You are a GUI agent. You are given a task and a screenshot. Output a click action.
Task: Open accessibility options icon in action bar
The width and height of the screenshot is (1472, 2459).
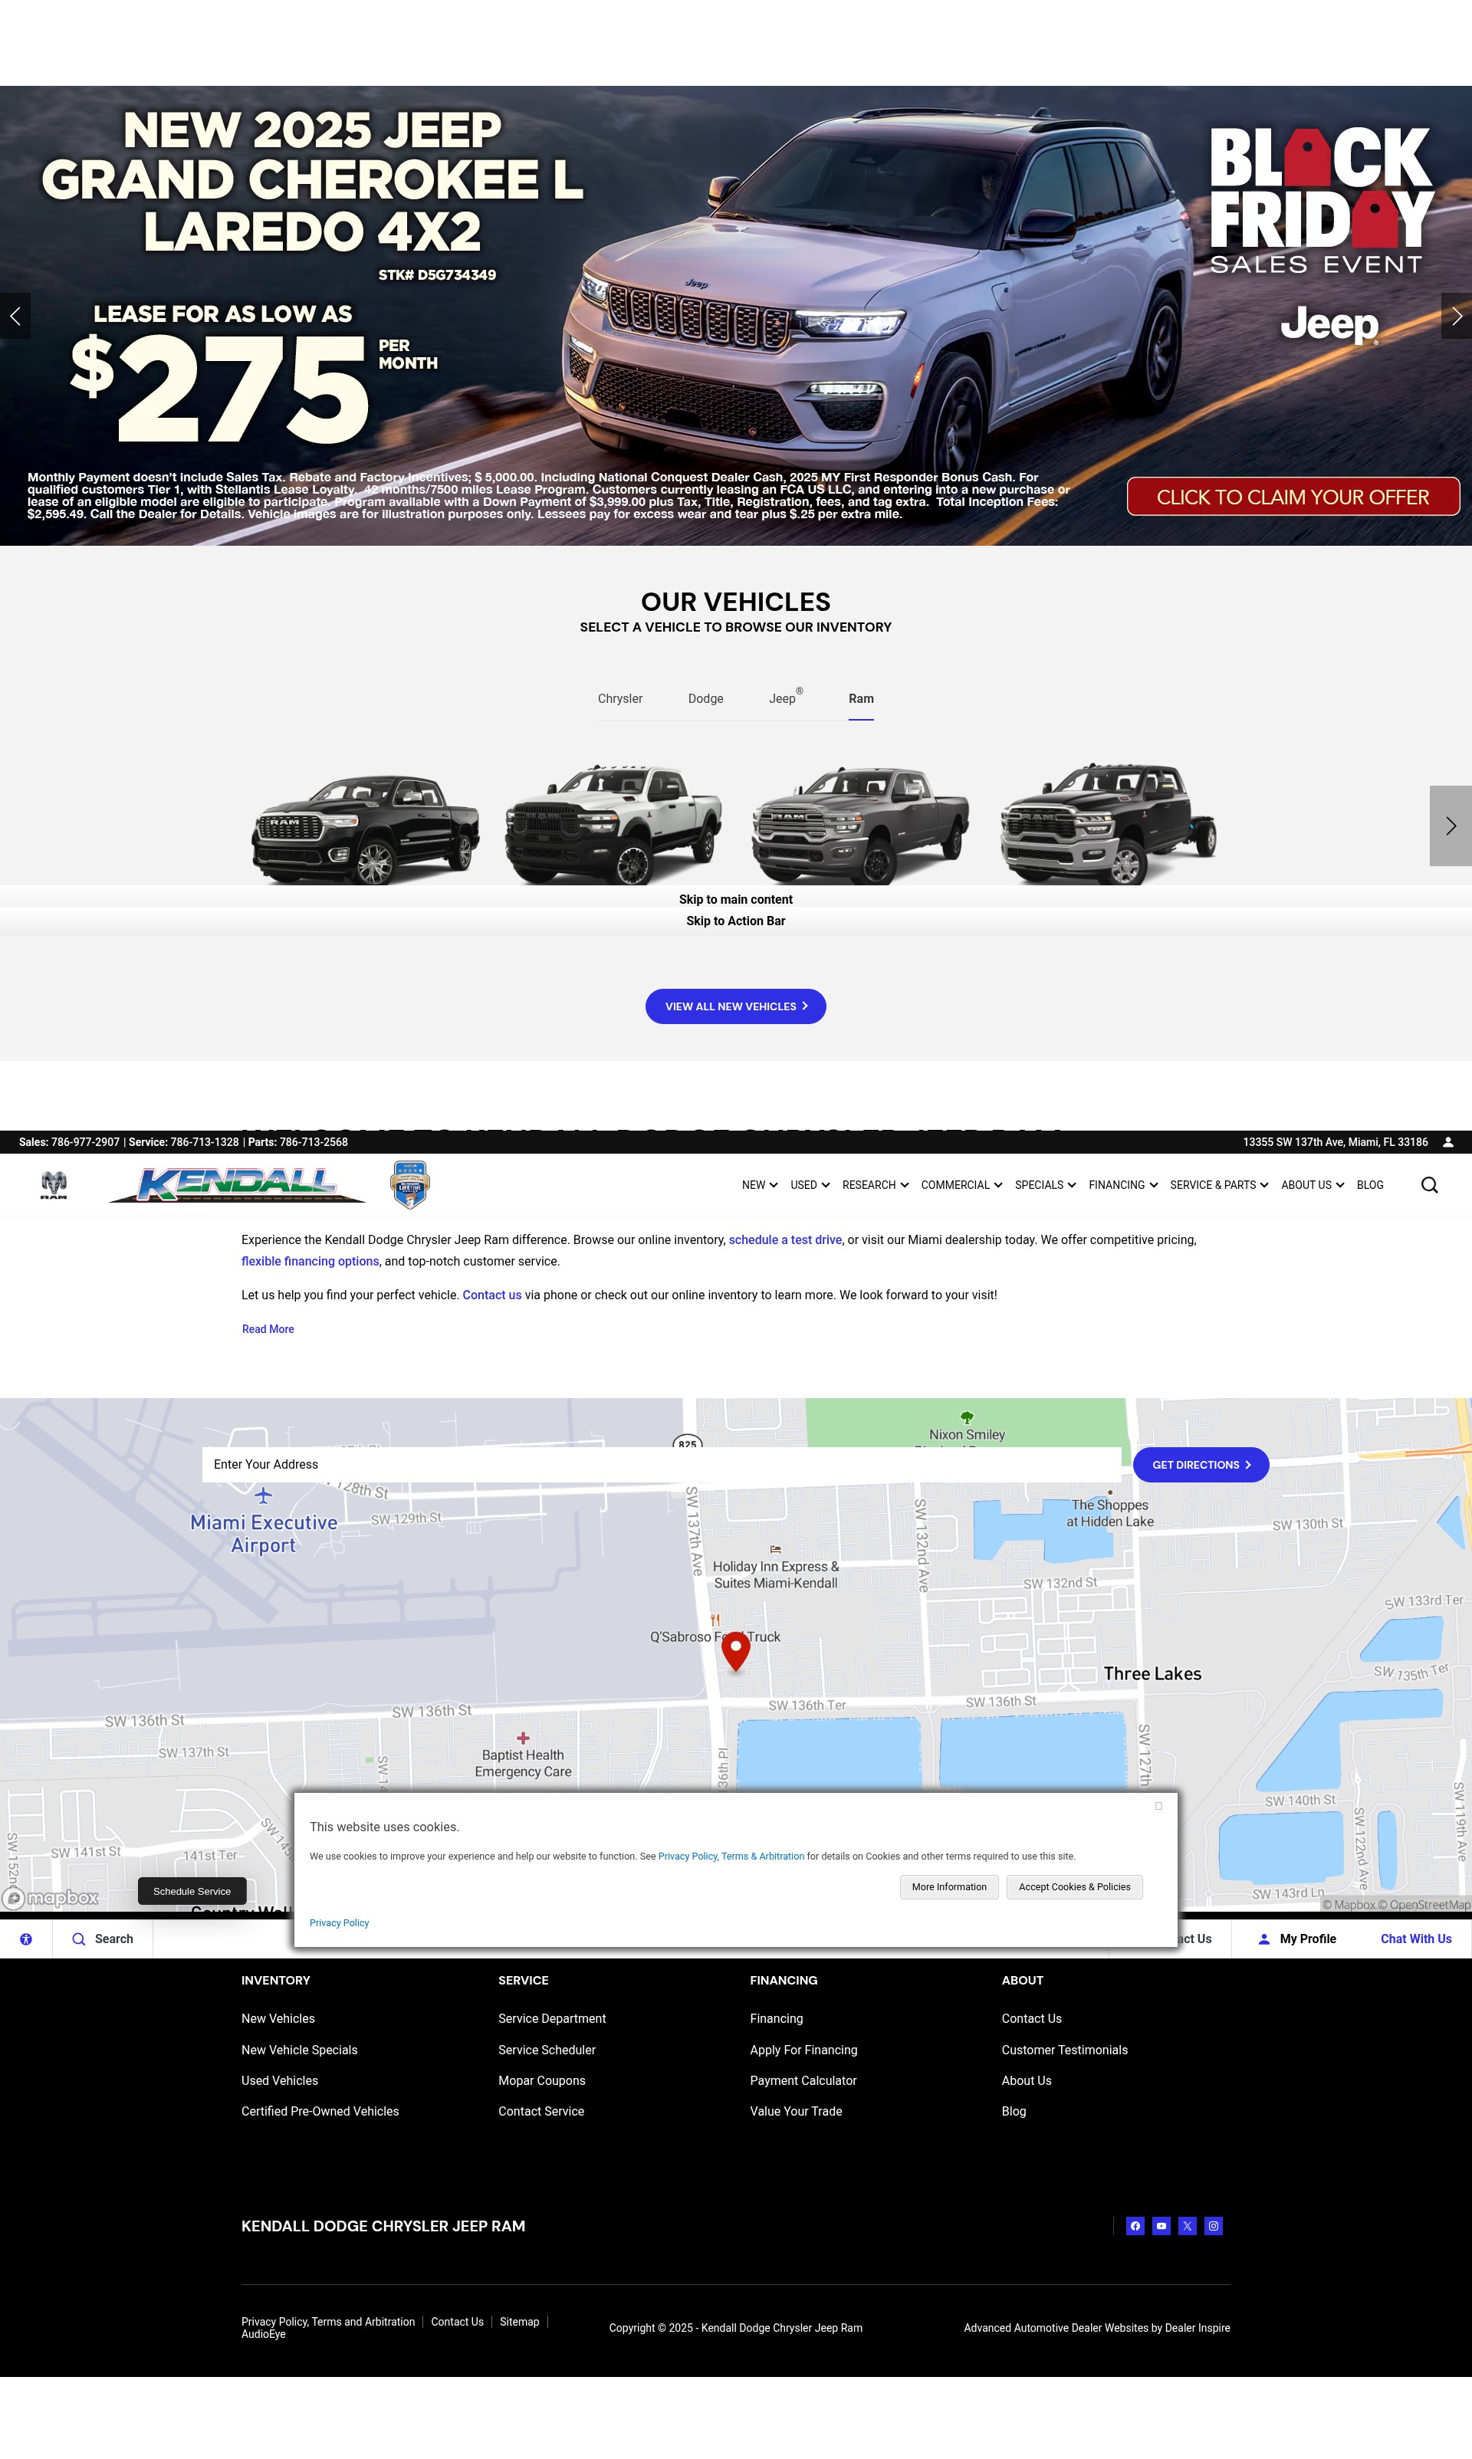click(x=26, y=1939)
